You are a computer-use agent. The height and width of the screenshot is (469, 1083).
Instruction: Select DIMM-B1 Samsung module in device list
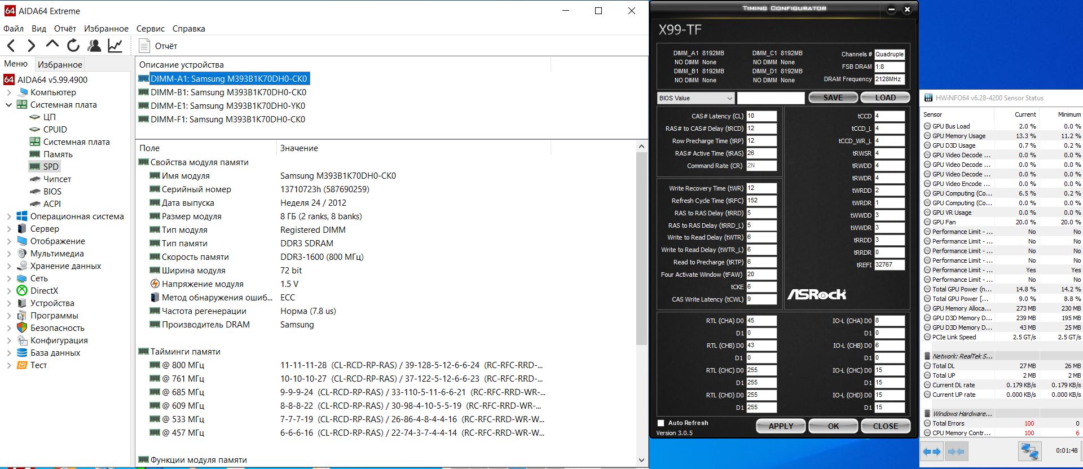coord(228,92)
